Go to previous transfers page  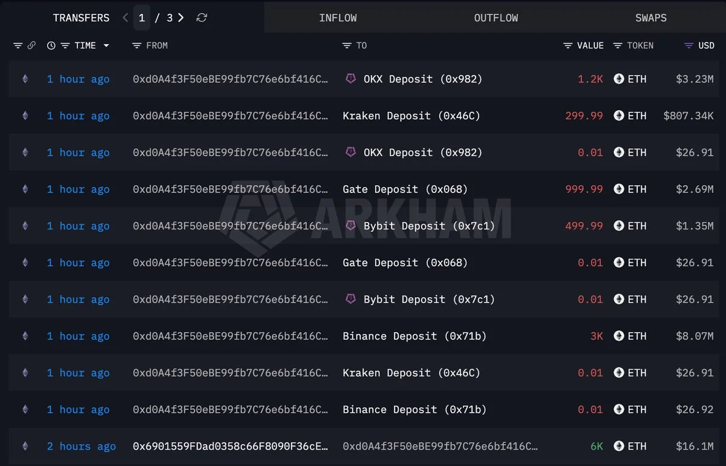click(125, 18)
